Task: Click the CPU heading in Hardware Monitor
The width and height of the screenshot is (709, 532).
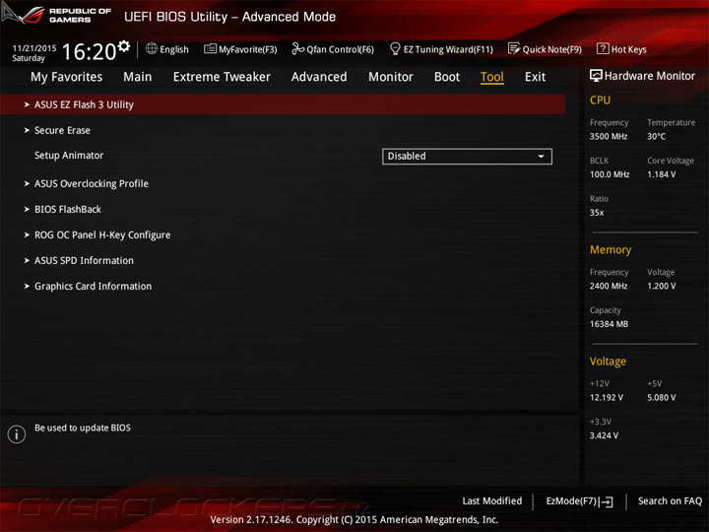Action: pyautogui.click(x=600, y=100)
